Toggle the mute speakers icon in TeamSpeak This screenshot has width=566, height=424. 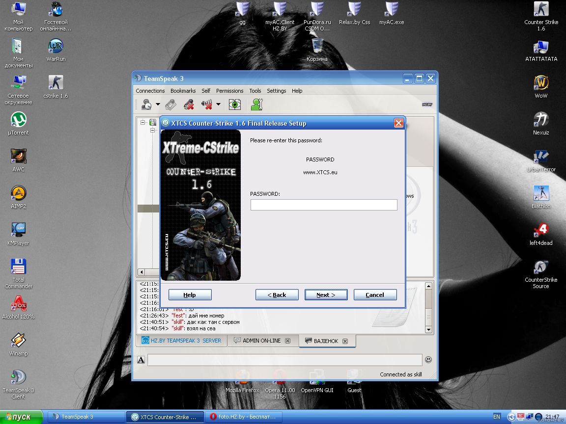click(207, 105)
